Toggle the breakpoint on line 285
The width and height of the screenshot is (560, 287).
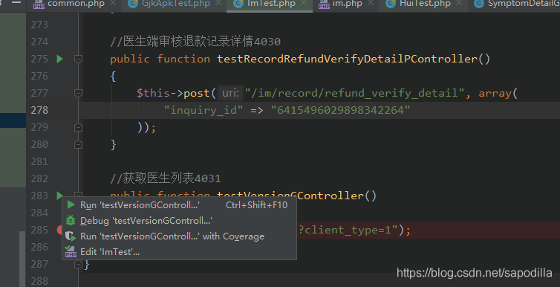point(60,230)
